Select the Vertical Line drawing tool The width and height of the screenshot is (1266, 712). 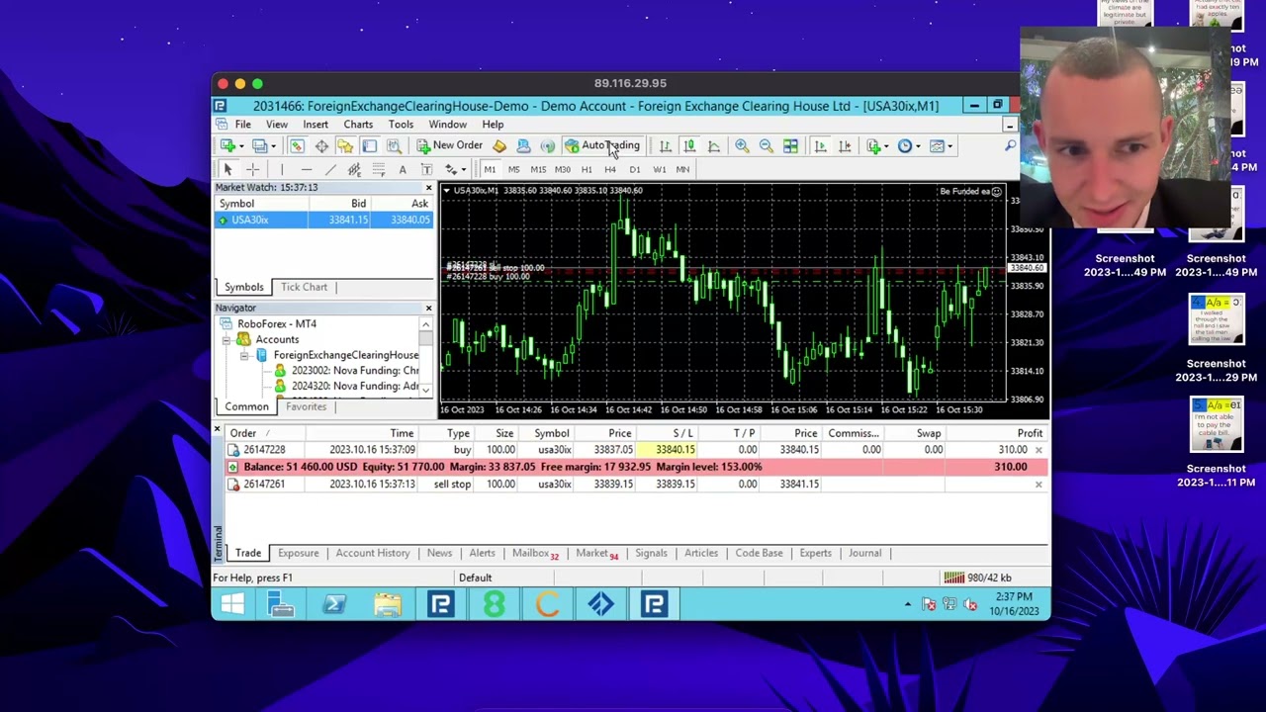click(x=282, y=169)
